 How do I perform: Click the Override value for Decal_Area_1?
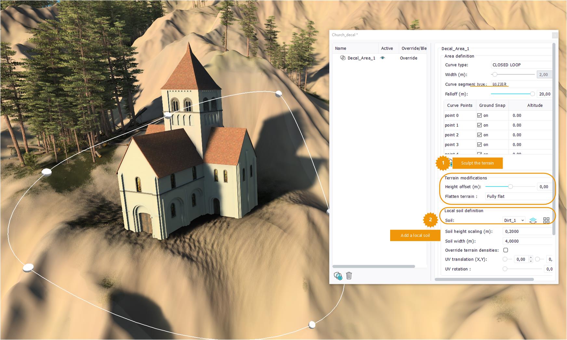click(x=408, y=58)
